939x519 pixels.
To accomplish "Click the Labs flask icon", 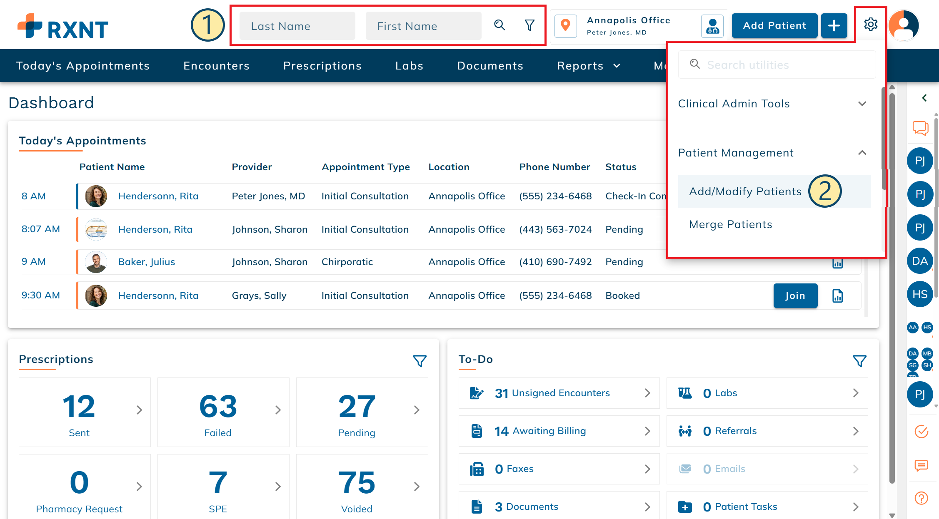I will [685, 393].
